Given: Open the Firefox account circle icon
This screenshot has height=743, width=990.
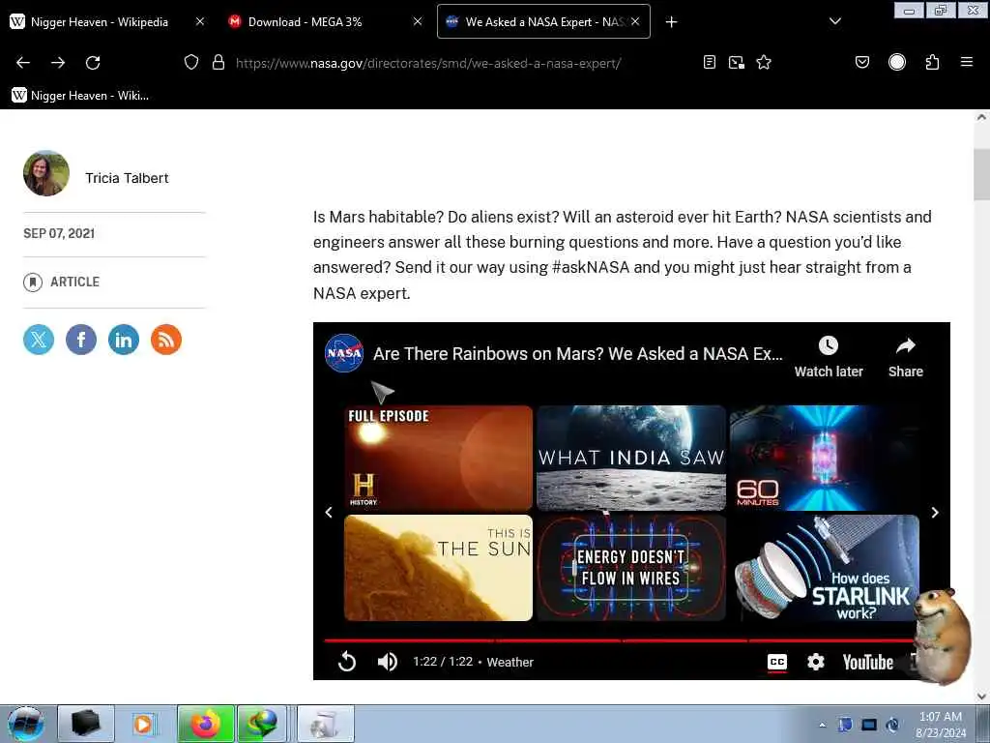Looking at the screenshot, I should [x=897, y=63].
